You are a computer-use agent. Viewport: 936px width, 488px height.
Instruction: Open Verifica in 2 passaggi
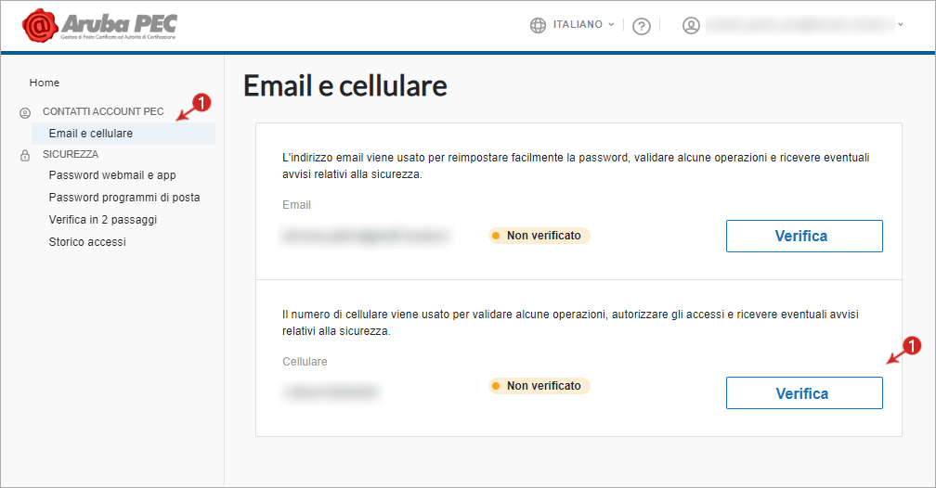[x=103, y=220]
